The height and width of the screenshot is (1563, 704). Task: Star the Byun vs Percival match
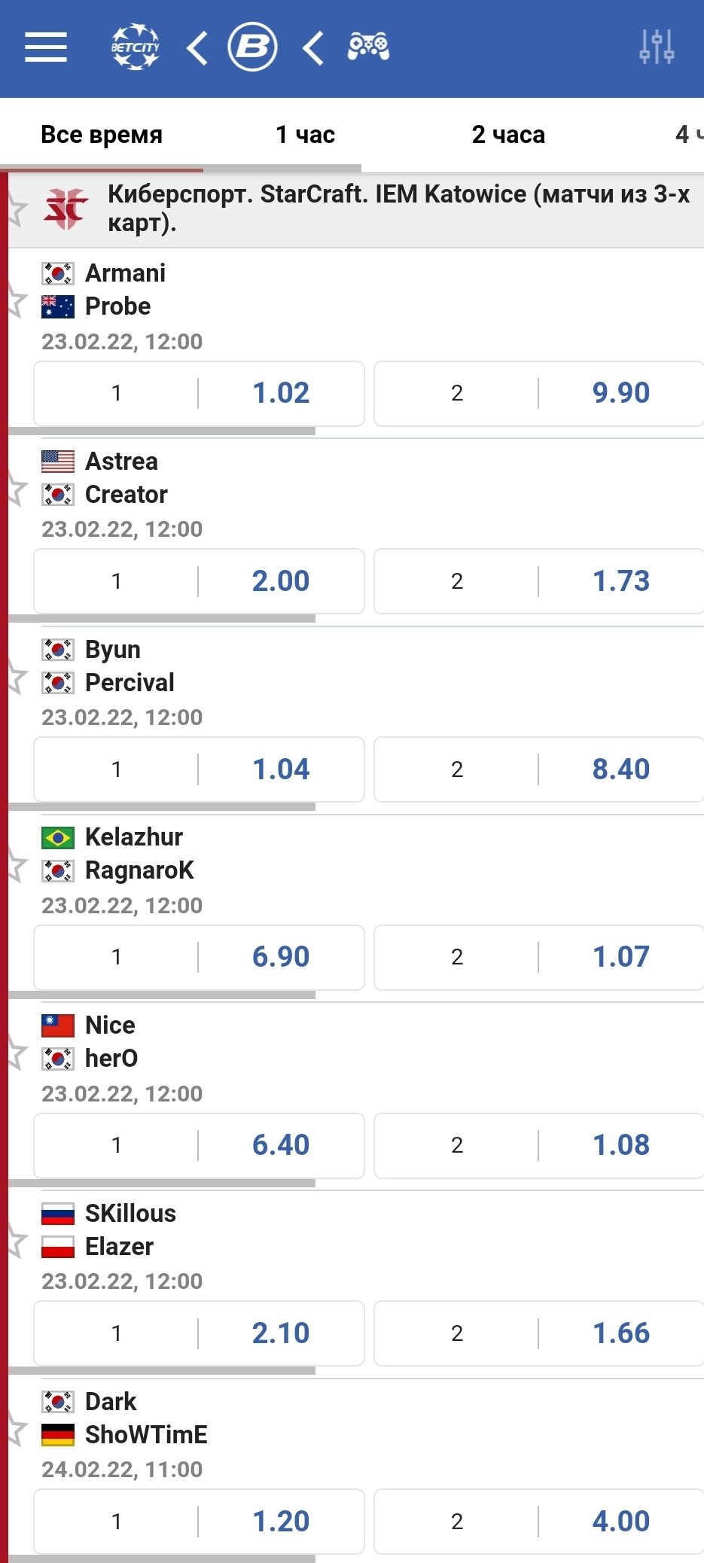pos(15,678)
